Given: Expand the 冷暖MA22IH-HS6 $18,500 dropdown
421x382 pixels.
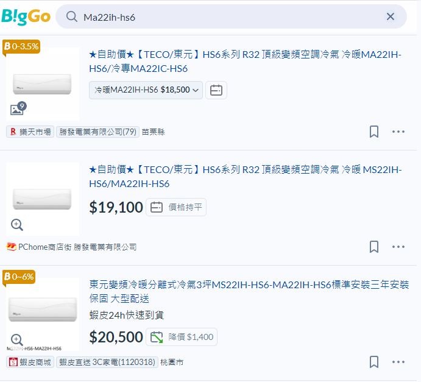Looking at the screenshot, I should (x=146, y=90).
